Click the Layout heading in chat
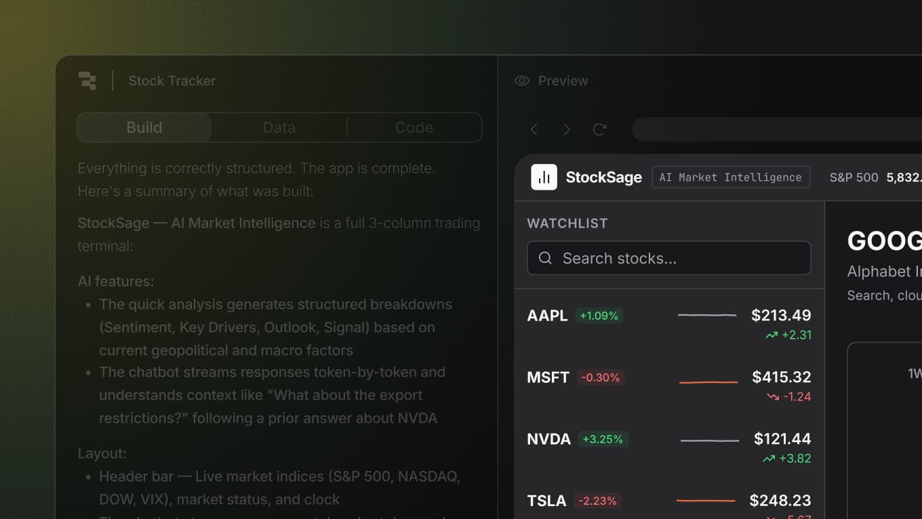 tap(102, 453)
